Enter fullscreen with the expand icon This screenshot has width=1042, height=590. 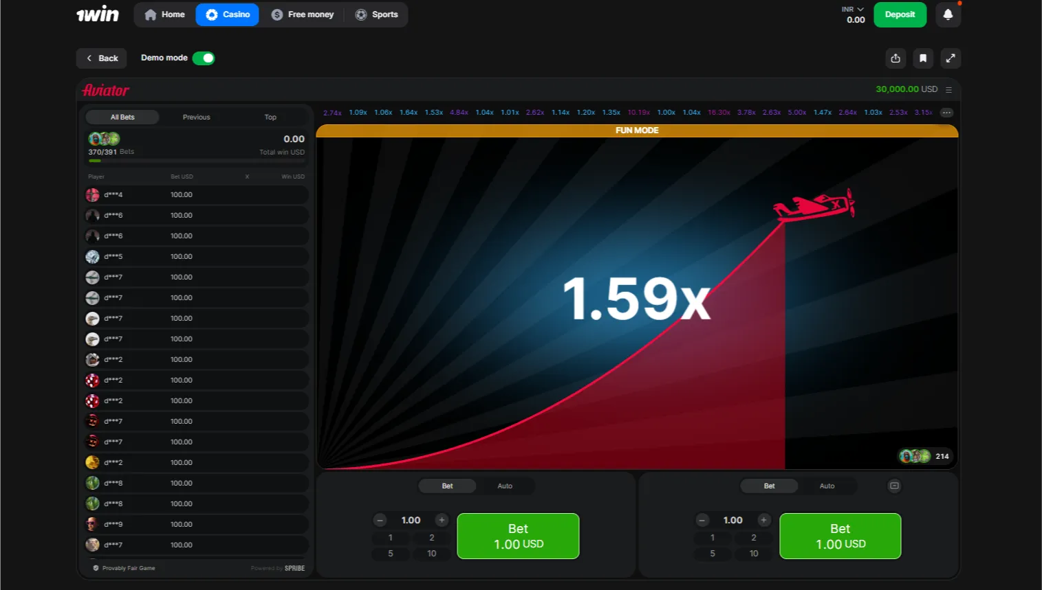coord(951,58)
